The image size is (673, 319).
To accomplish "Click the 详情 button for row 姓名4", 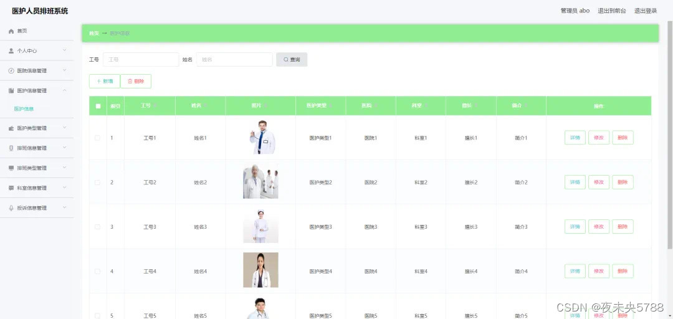I will pos(575,272).
